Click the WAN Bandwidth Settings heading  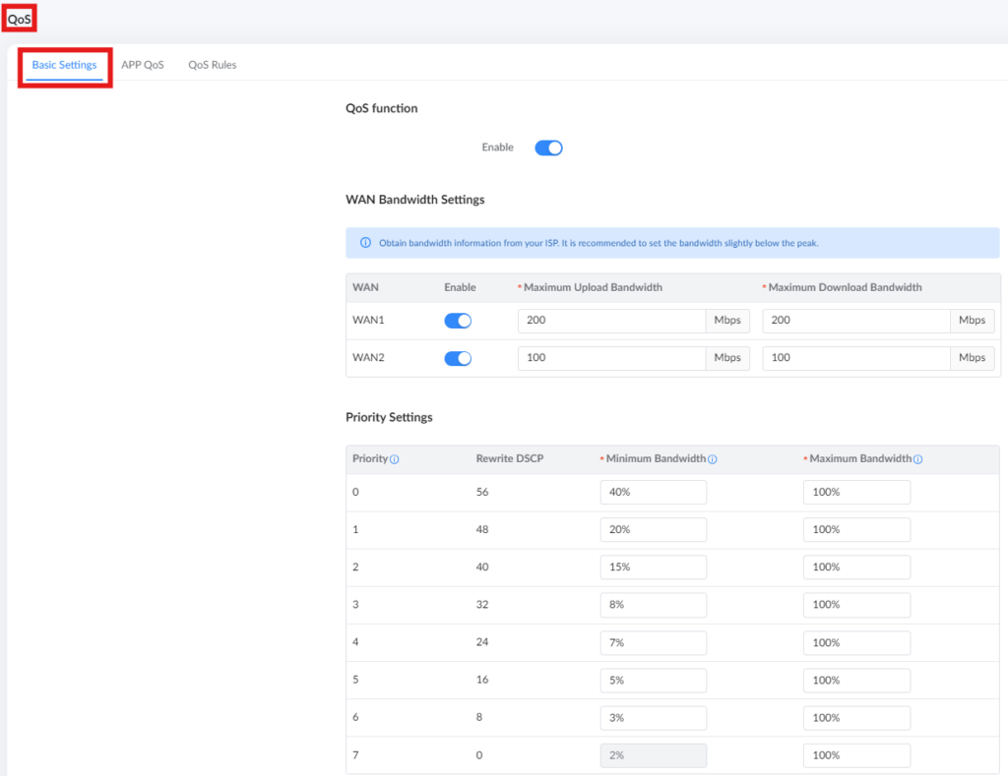415,200
